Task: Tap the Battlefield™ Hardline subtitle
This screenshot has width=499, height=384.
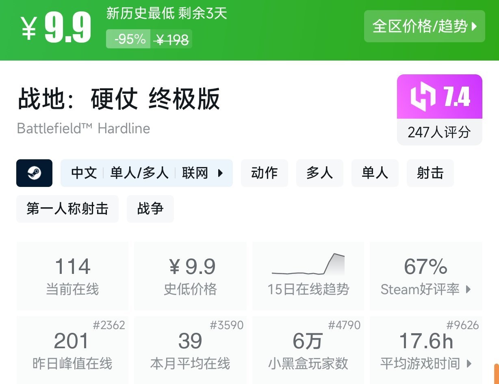Action: [x=84, y=128]
